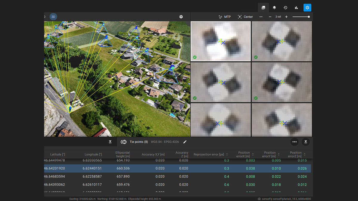Open the images panel icon

tap(263, 8)
